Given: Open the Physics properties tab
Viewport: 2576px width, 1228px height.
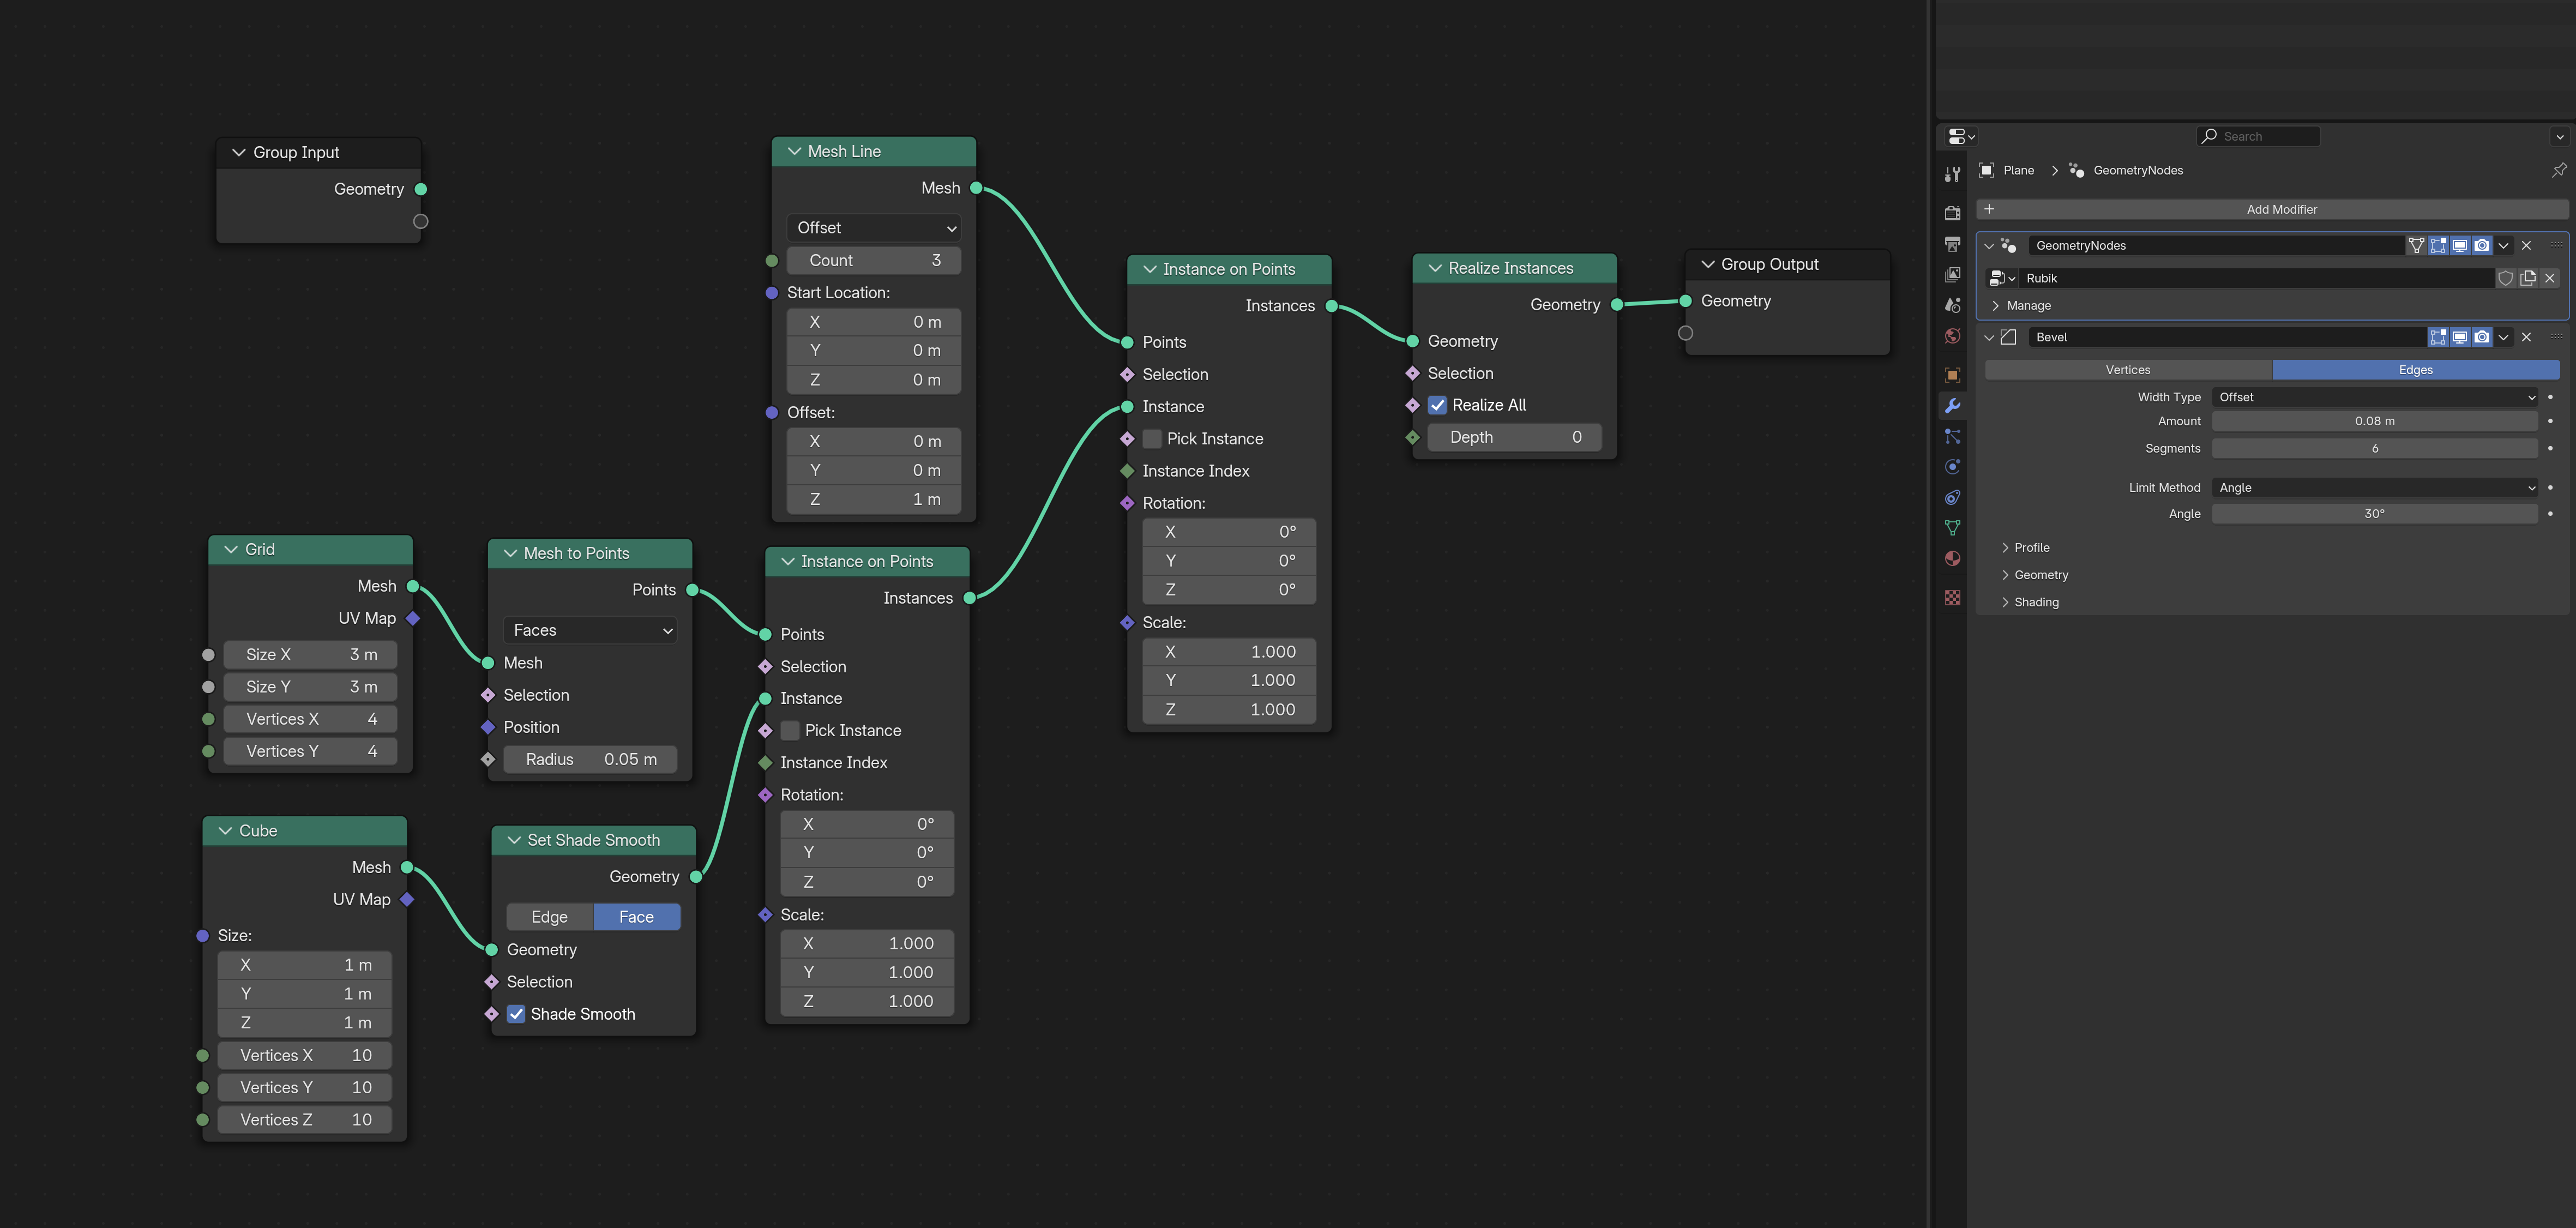Looking at the screenshot, I should click(x=1952, y=467).
